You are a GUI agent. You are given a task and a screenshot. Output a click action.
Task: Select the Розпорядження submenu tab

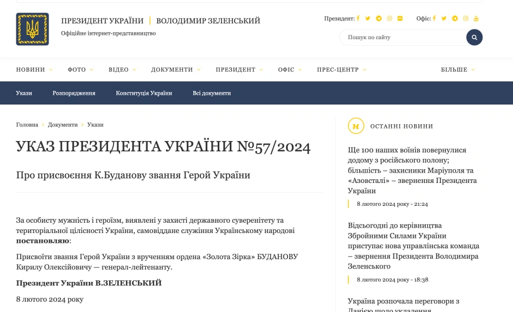[x=74, y=93]
